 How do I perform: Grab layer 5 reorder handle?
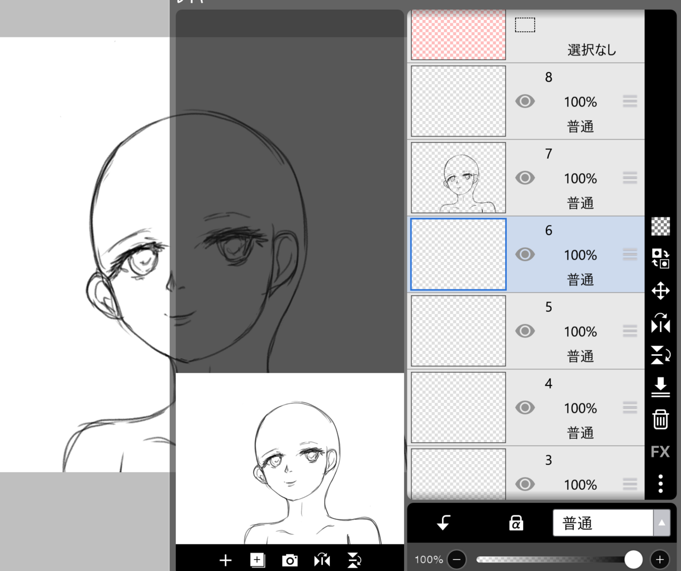tap(630, 331)
